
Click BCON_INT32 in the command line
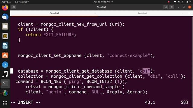pyautogui.click(x=99, y=81)
